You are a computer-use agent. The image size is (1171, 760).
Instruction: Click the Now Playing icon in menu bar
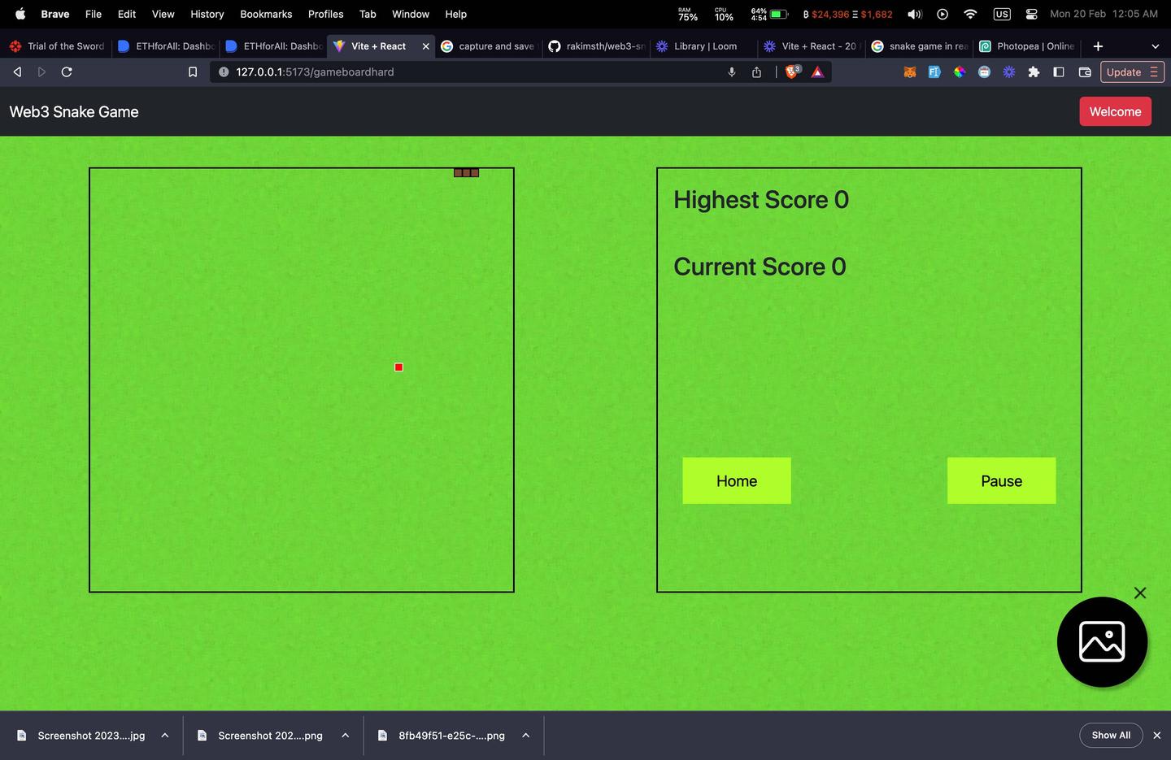coord(942,14)
